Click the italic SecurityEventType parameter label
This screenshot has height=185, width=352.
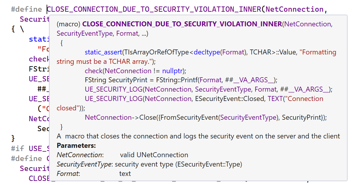pyautogui.click(x=84, y=164)
